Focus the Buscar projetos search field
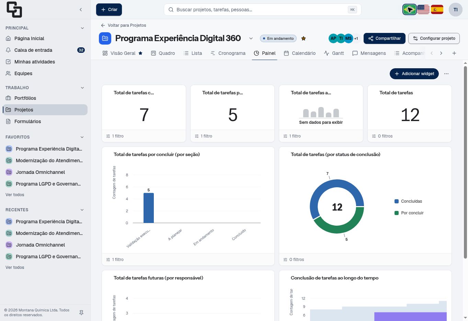 pos(262,10)
